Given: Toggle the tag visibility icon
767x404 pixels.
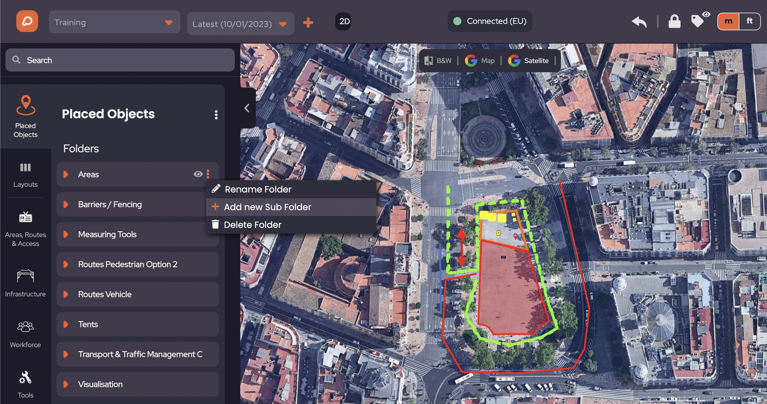Looking at the screenshot, I should pos(700,20).
